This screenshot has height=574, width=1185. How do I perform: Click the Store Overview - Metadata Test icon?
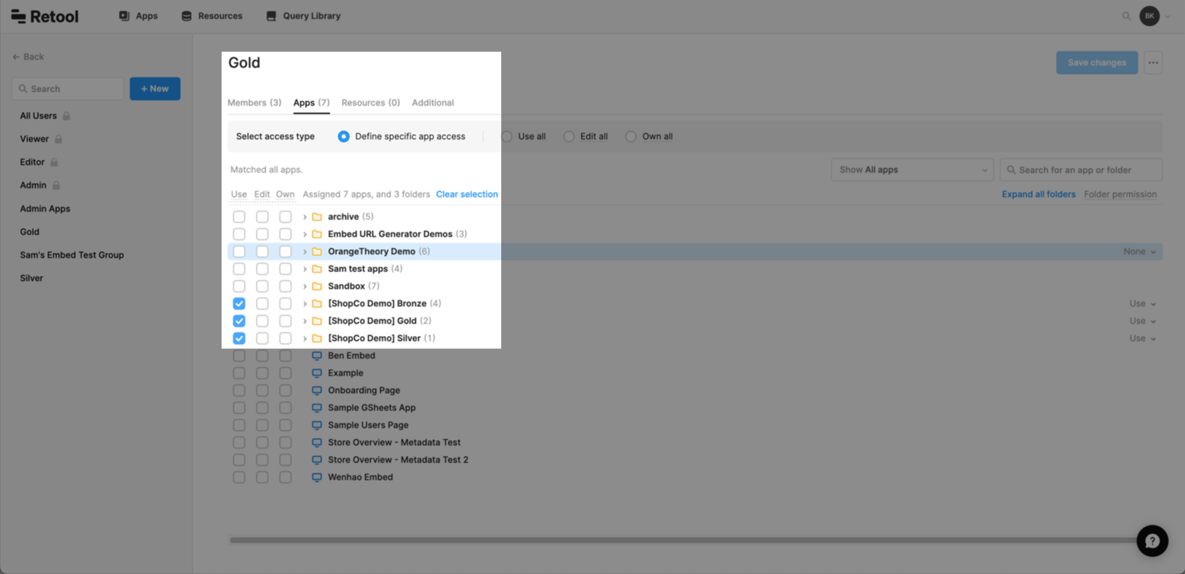[317, 442]
